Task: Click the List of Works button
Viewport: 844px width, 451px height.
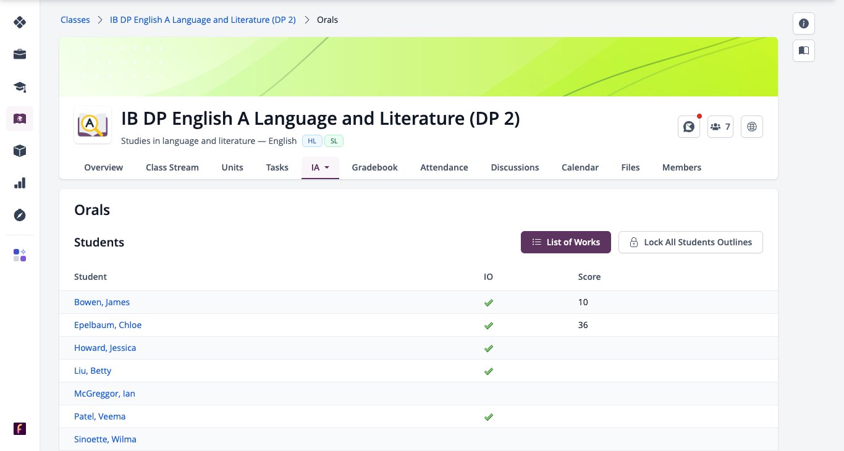Action: [x=566, y=242]
